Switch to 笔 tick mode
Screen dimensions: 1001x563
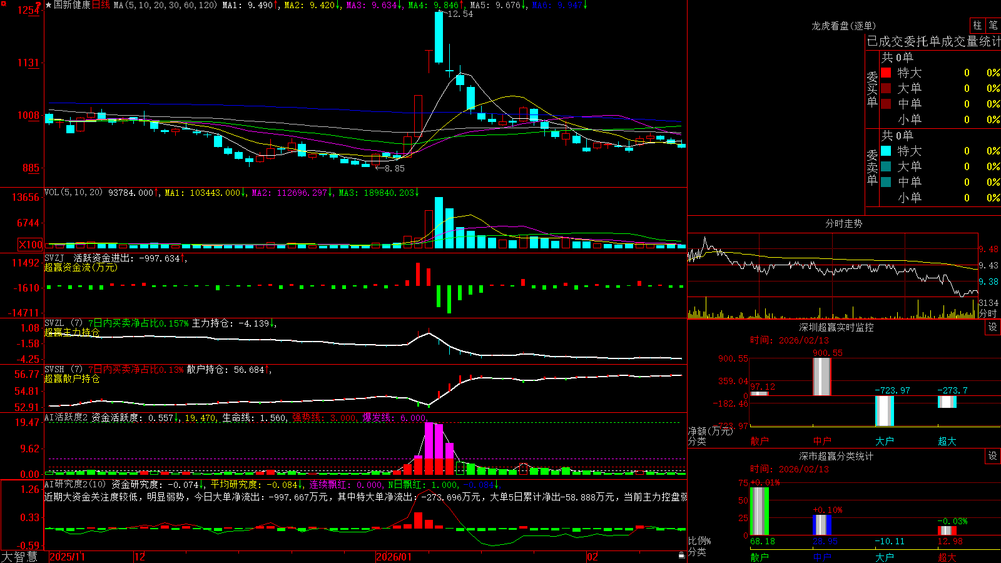(x=993, y=26)
